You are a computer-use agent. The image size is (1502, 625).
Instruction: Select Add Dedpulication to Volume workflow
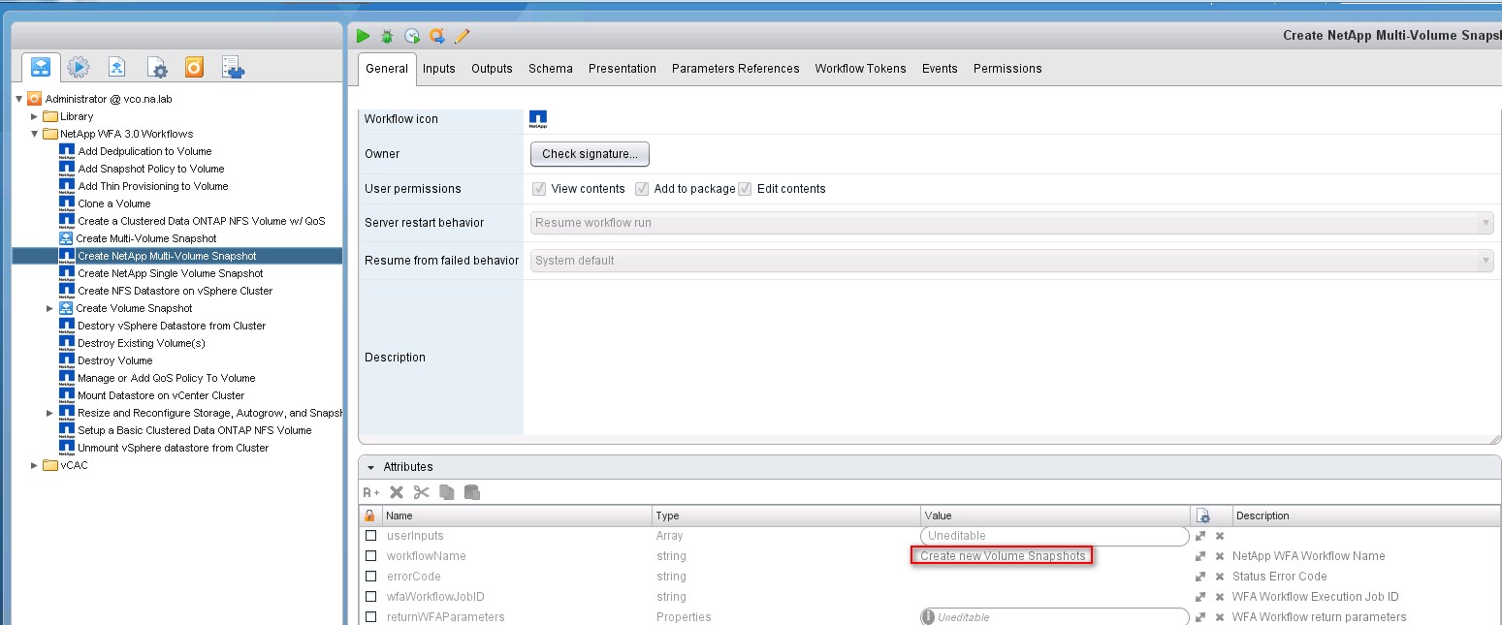144,151
